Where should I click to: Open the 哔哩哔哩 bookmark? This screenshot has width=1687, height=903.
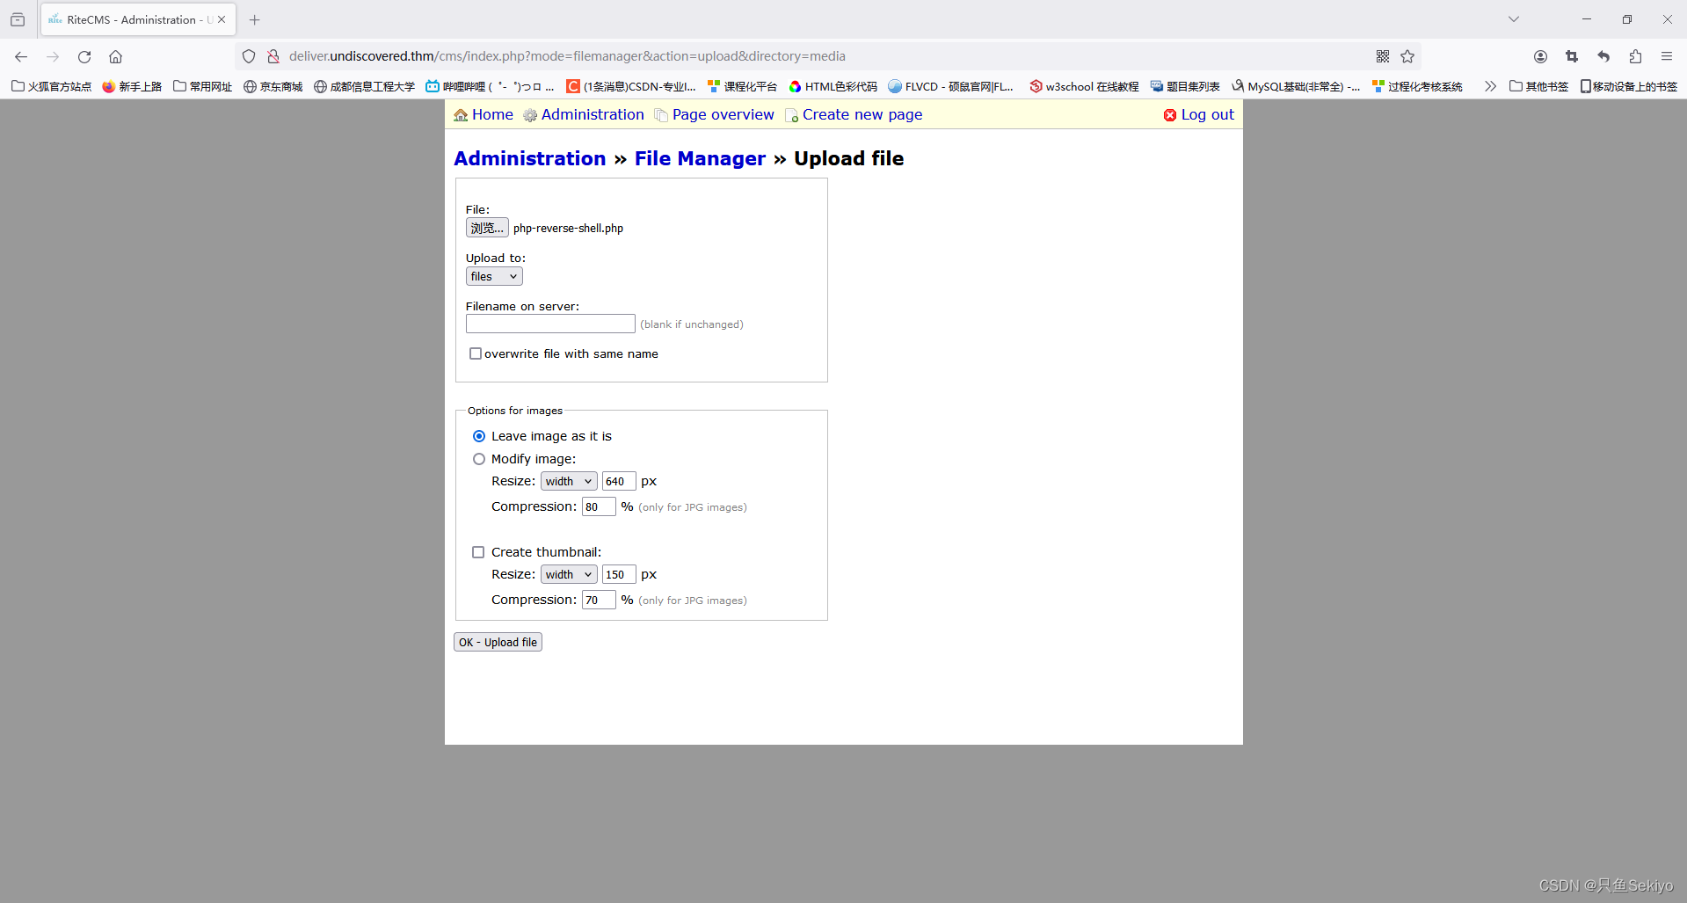(490, 86)
